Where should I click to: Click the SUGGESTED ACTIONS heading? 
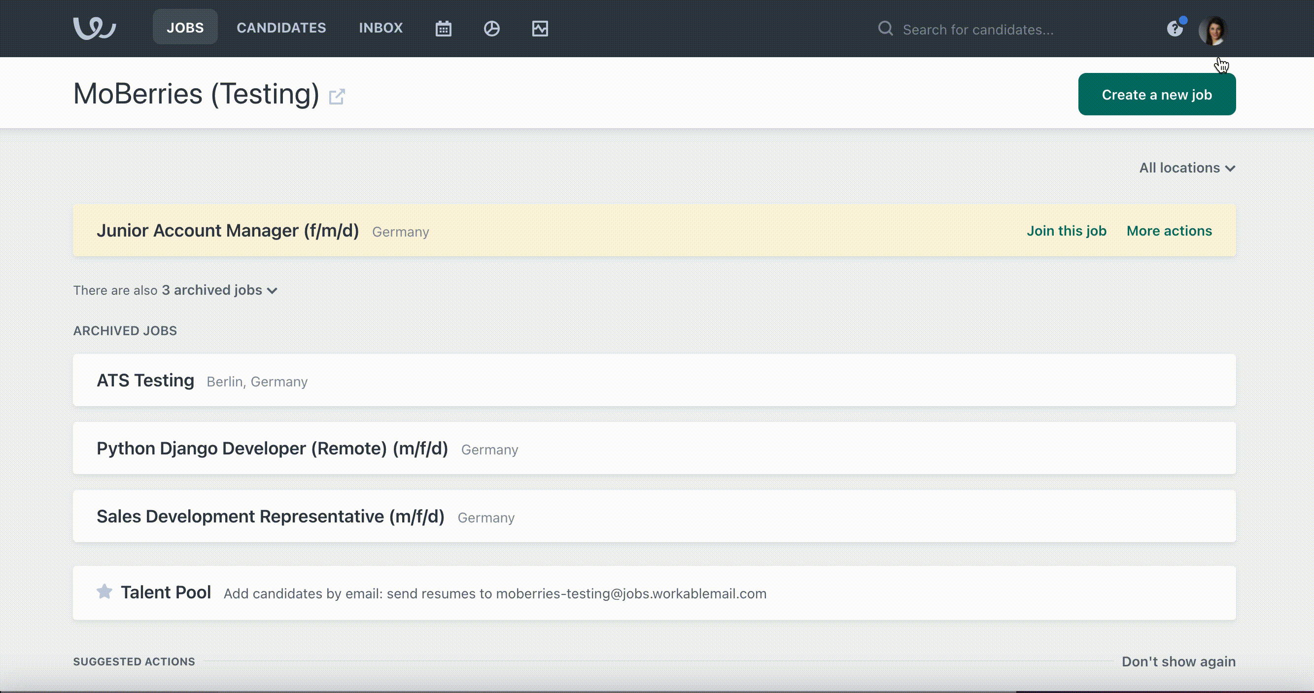click(134, 661)
